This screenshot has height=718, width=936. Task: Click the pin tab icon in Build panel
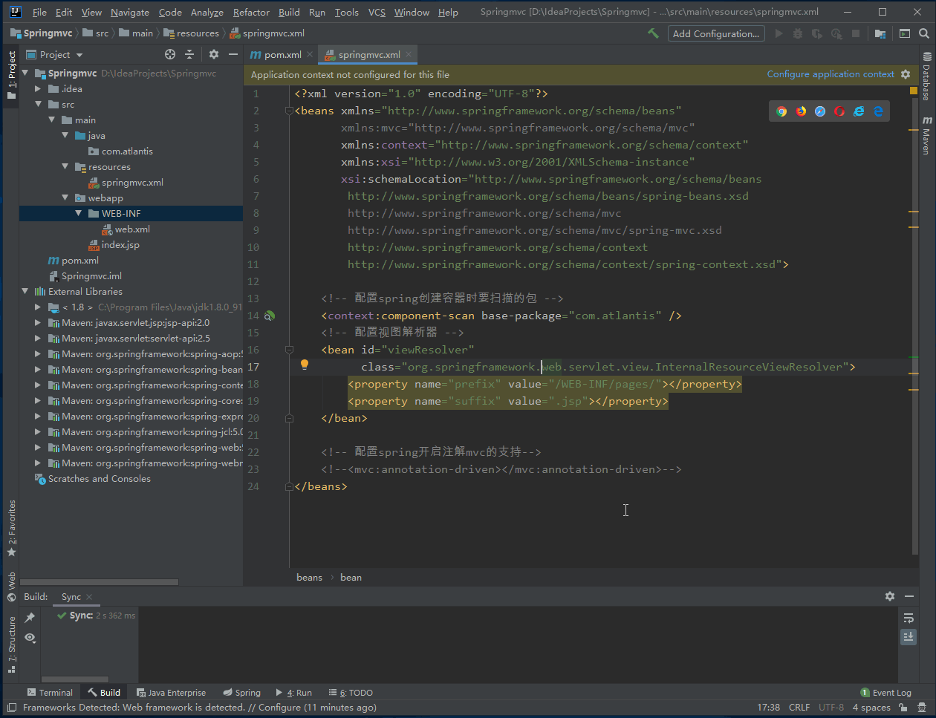[30, 618]
